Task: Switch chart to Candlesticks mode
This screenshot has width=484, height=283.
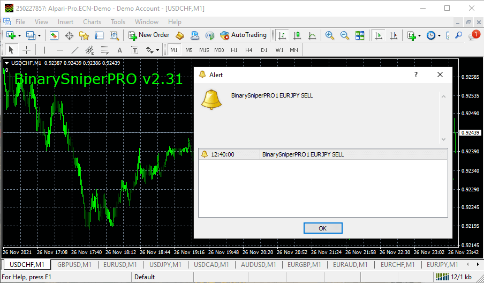Action: pos(297,35)
